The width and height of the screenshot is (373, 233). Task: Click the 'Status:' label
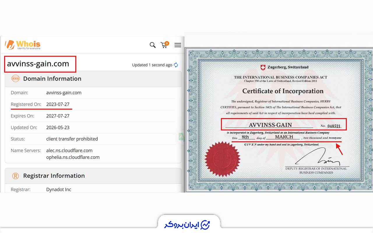[18, 139]
